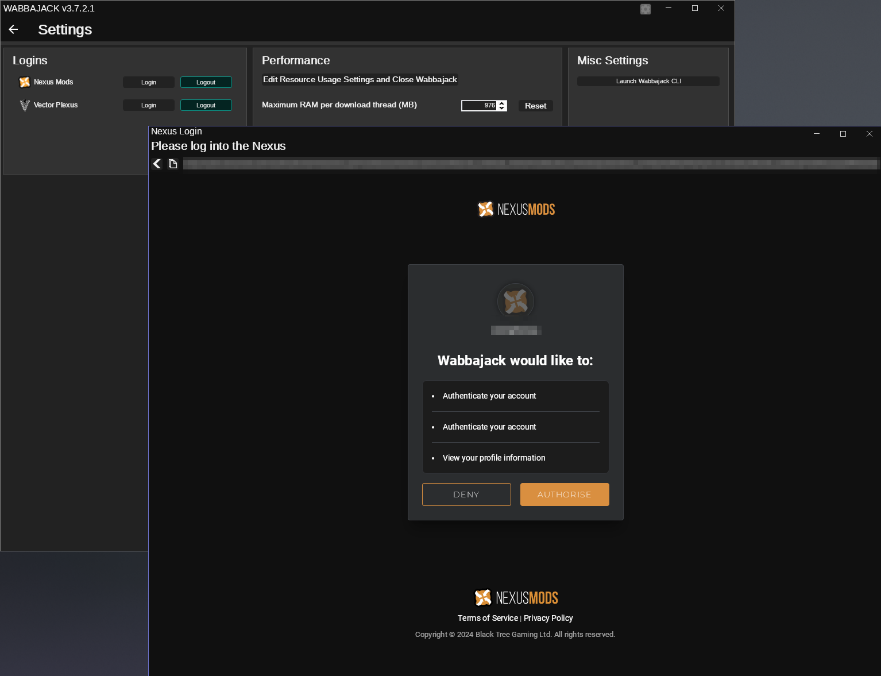Launch Wabbajack CLI
Screen dimensions: 881x676
(648, 81)
